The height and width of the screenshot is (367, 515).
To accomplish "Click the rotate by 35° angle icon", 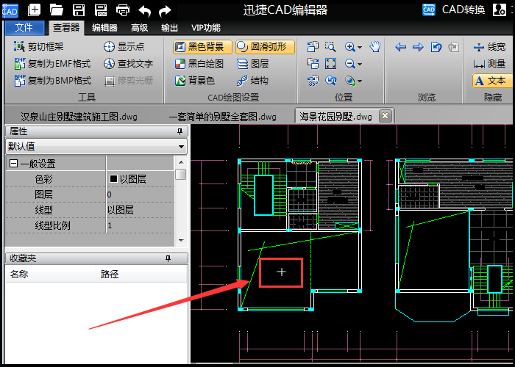I will pos(313,81).
